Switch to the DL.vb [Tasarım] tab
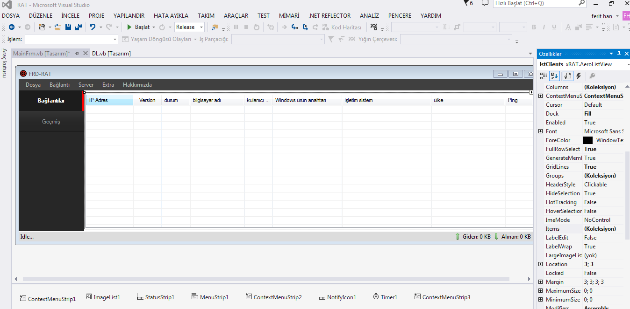The image size is (630, 309). tap(111, 54)
